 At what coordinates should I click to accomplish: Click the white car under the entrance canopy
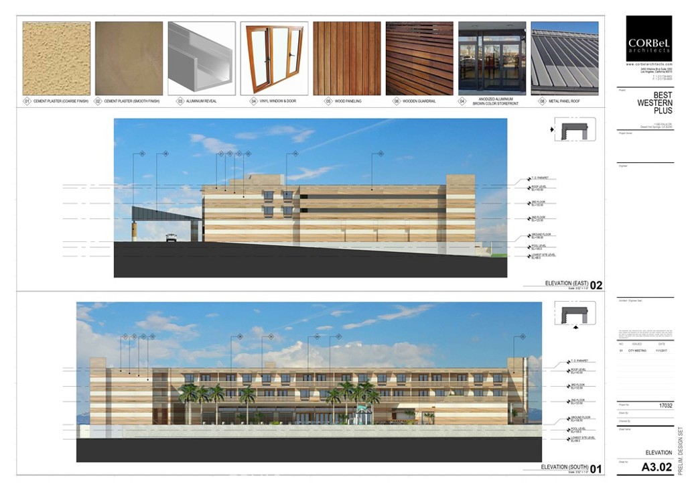coord(171,237)
